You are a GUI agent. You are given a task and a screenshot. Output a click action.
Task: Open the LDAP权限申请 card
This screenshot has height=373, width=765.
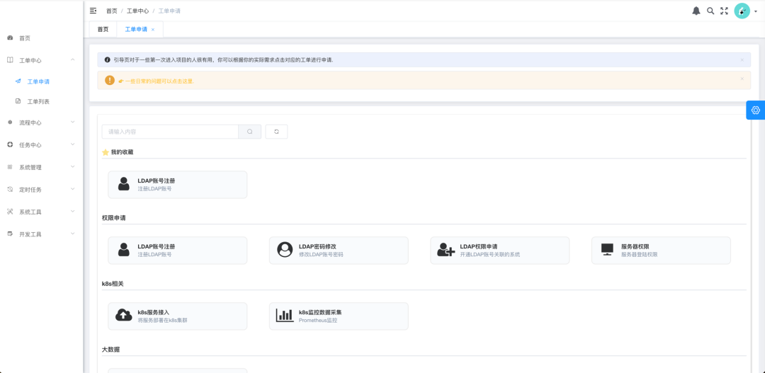point(500,251)
